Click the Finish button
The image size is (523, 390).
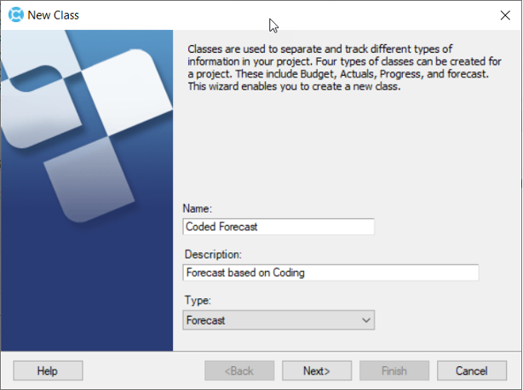pos(394,370)
